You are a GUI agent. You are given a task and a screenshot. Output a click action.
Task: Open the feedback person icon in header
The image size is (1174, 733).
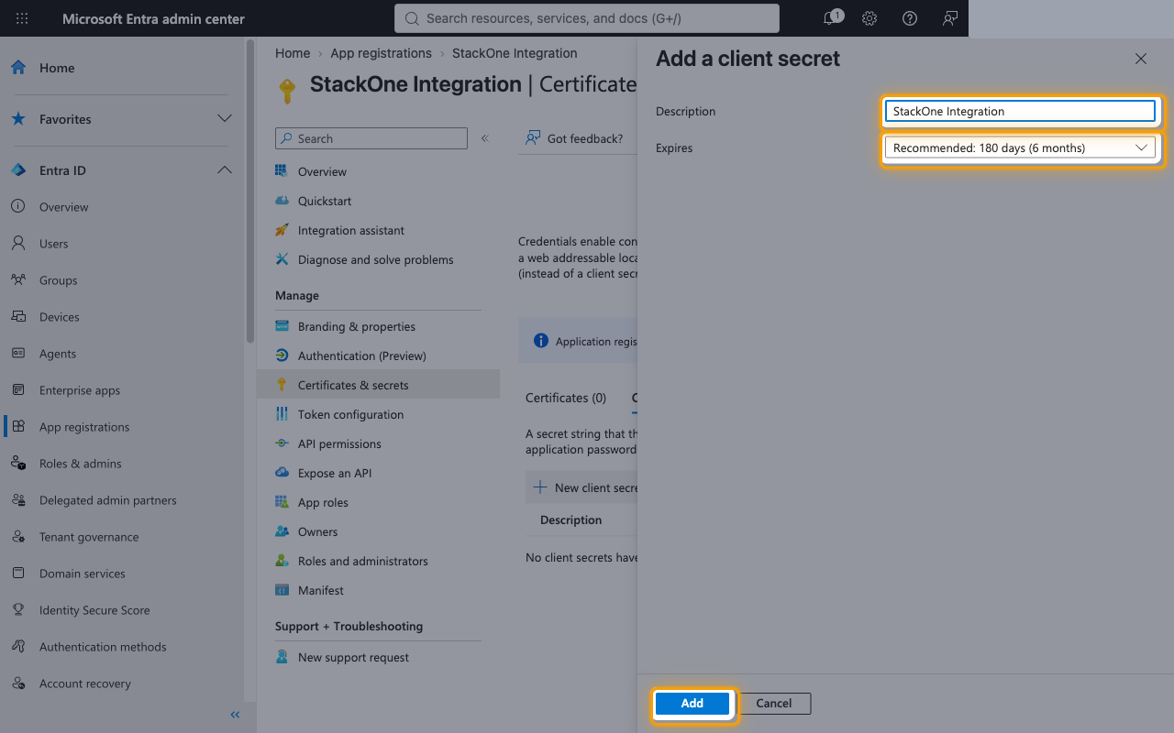[950, 18]
